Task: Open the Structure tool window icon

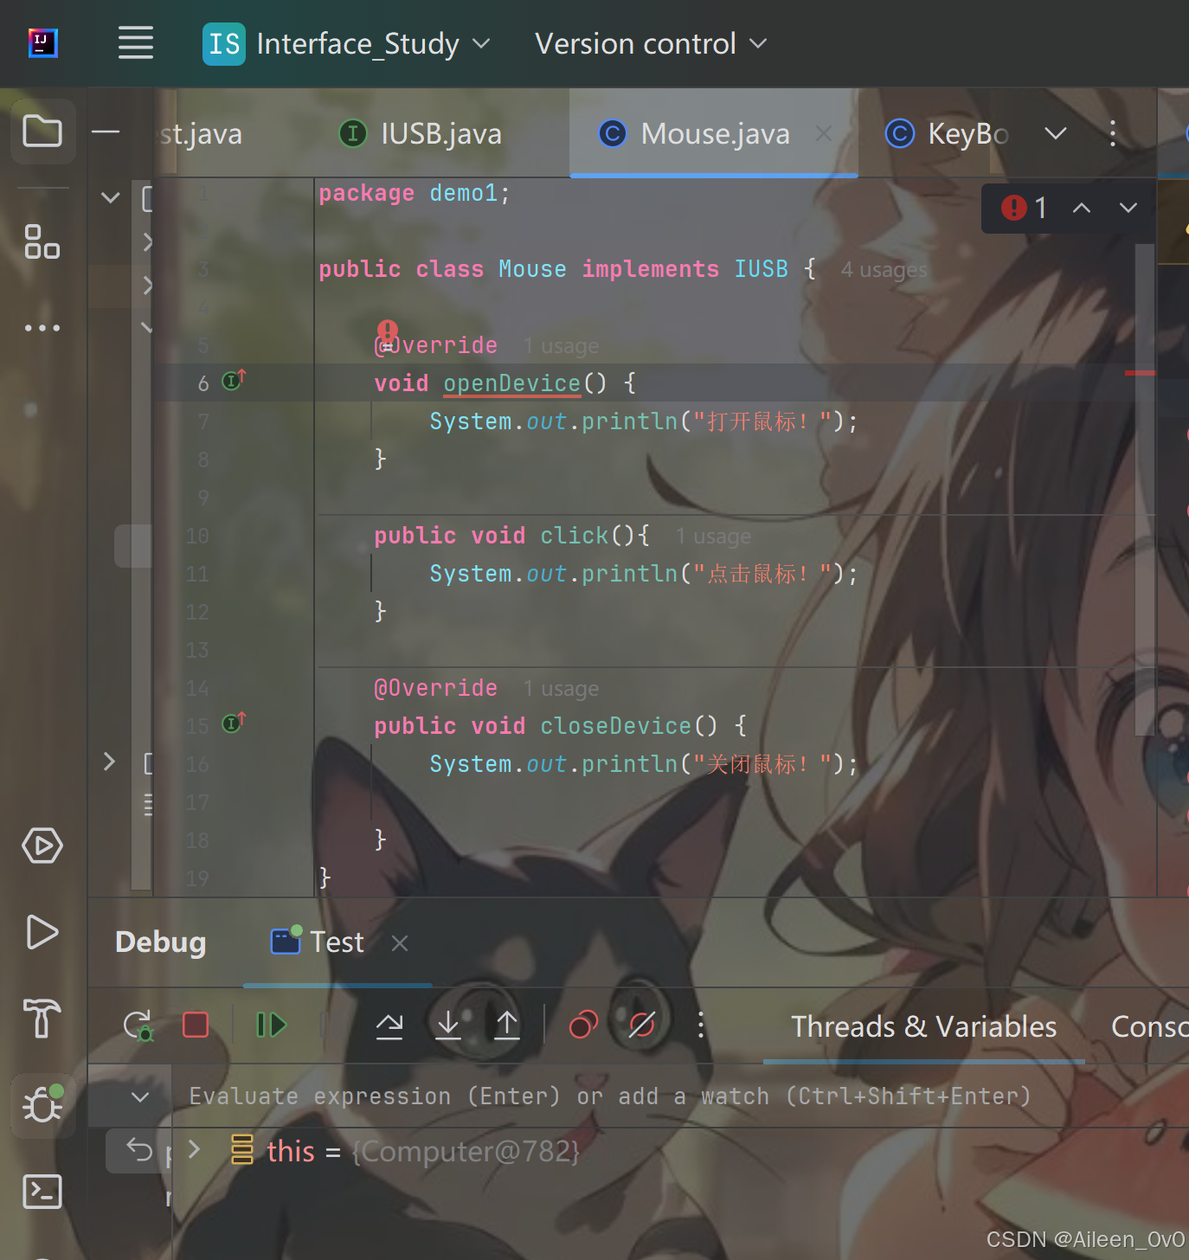Action: click(42, 241)
